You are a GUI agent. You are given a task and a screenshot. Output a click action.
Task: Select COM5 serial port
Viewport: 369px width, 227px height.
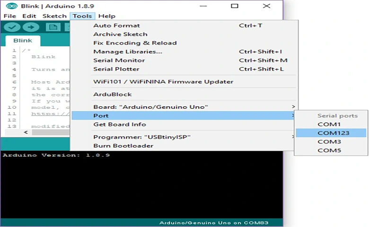(331, 150)
